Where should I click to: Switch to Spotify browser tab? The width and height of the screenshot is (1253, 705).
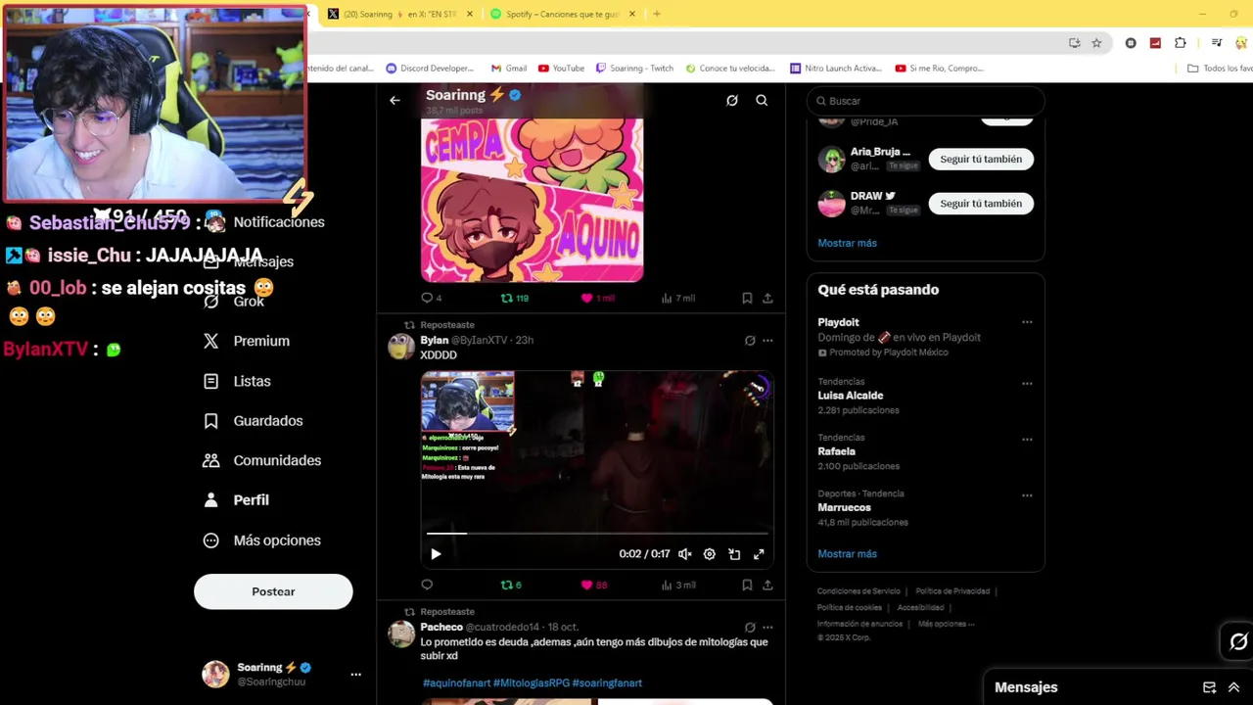pos(562,14)
